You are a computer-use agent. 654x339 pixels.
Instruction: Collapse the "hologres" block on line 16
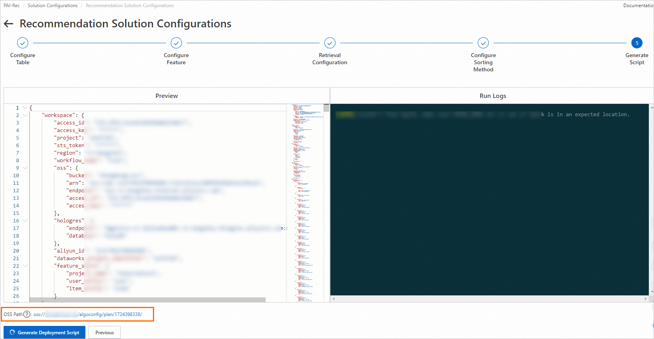point(25,221)
